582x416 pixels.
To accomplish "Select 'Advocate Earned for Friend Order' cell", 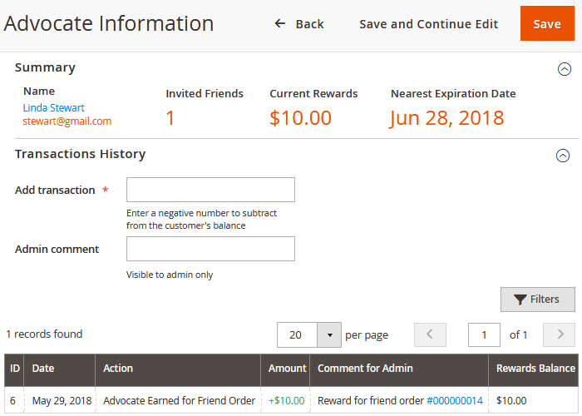I will pos(180,401).
